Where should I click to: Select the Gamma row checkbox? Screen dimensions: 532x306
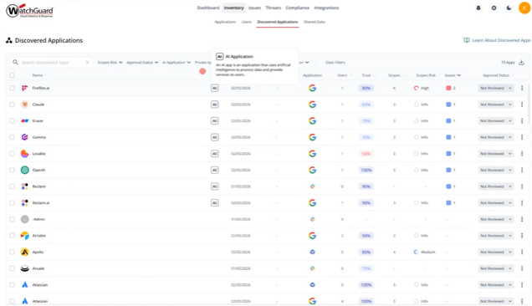(x=13, y=137)
